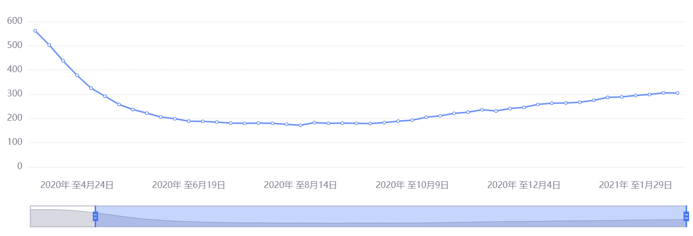The image size is (693, 236).
Task: Click the data point above the 至6月19日 label
Action: click(x=188, y=121)
